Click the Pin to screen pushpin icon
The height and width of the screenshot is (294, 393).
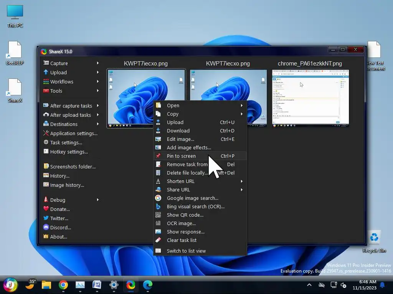[x=158, y=156]
